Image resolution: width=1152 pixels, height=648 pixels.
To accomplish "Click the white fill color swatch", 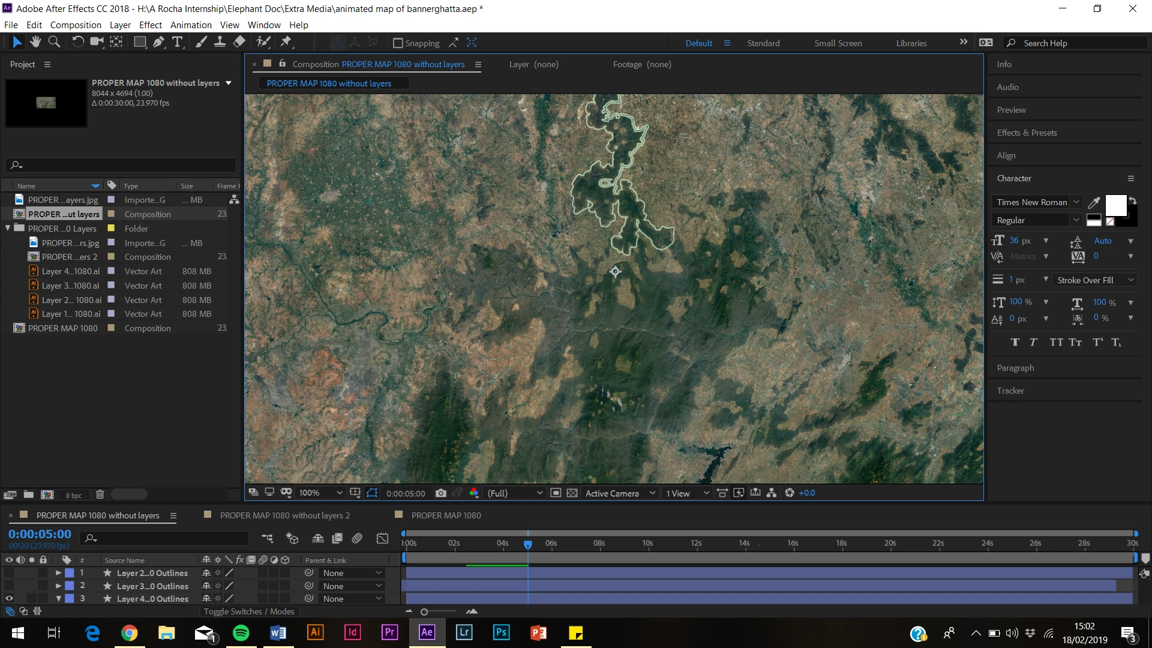I will [x=1115, y=205].
